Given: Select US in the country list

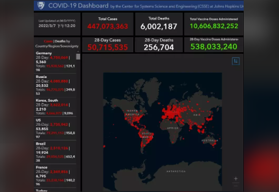Looking at the screenshot, I should pyautogui.click(x=55, y=128).
